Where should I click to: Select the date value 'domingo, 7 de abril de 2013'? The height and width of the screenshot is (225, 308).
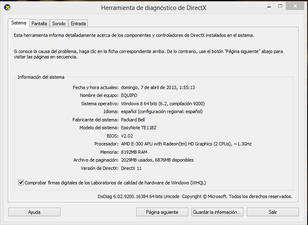point(149,87)
